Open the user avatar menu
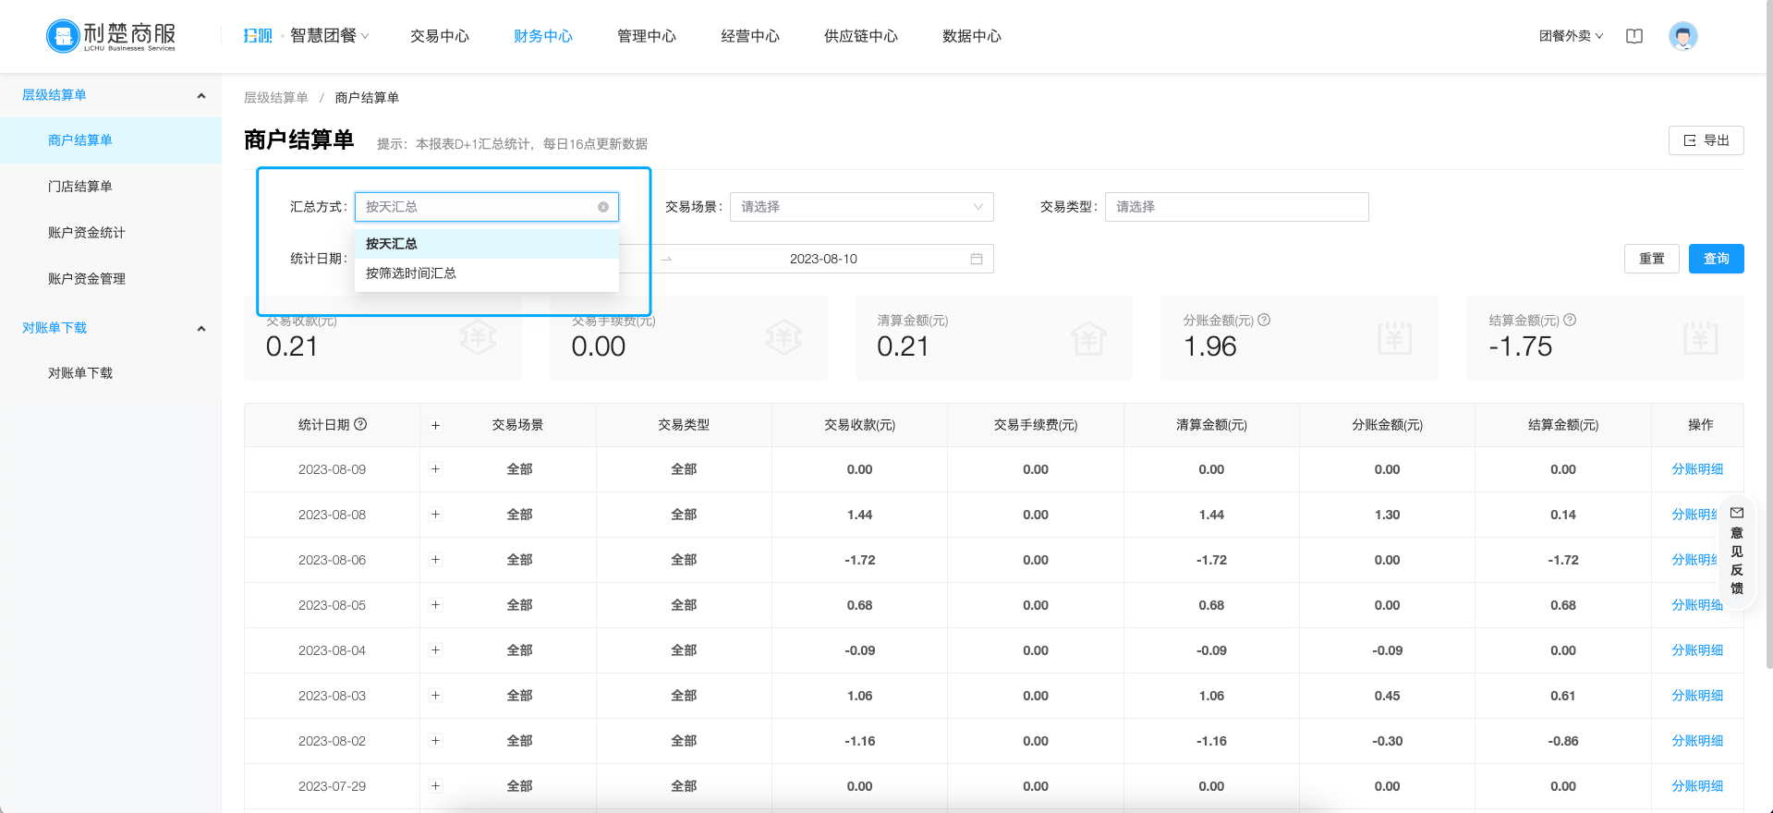The image size is (1773, 813). 1683,36
